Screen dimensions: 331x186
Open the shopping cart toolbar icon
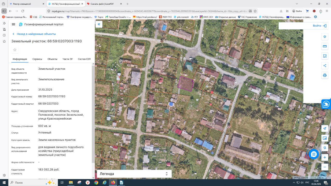pyautogui.click(x=307, y=11)
